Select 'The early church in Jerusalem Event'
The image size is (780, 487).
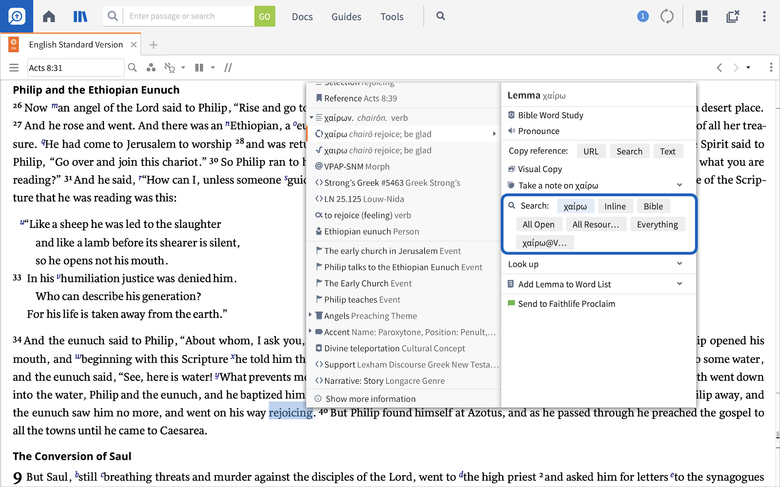pos(404,251)
